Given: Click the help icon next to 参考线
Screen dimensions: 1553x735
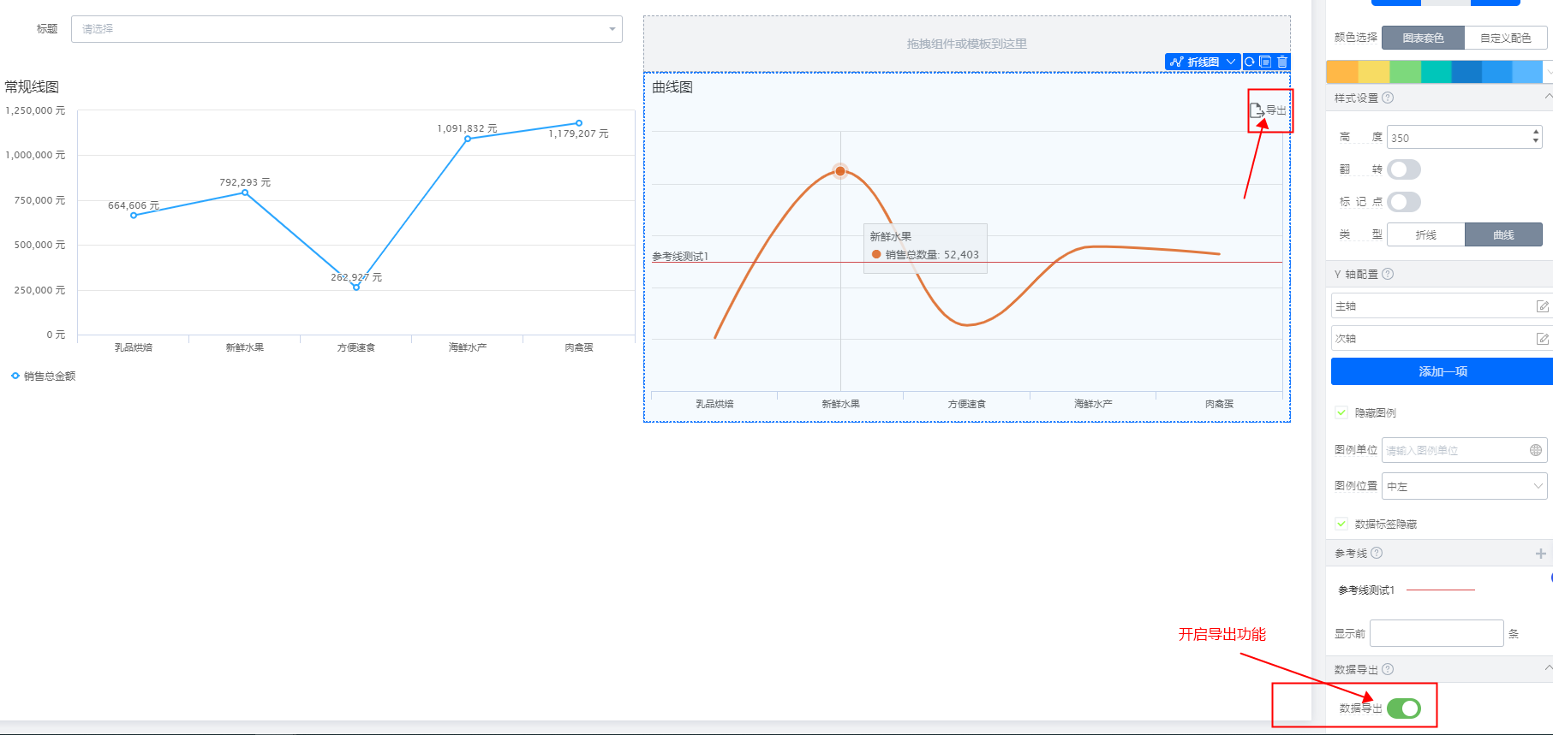Looking at the screenshot, I should pos(1377,553).
